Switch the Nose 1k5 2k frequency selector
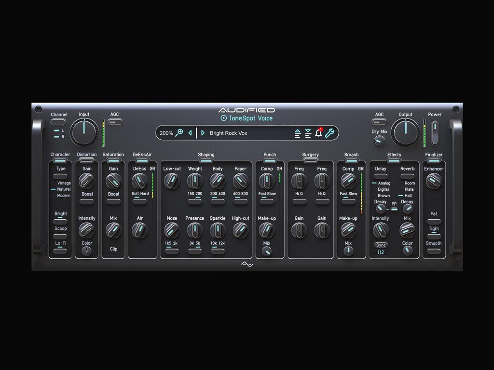 pos(172,251)
